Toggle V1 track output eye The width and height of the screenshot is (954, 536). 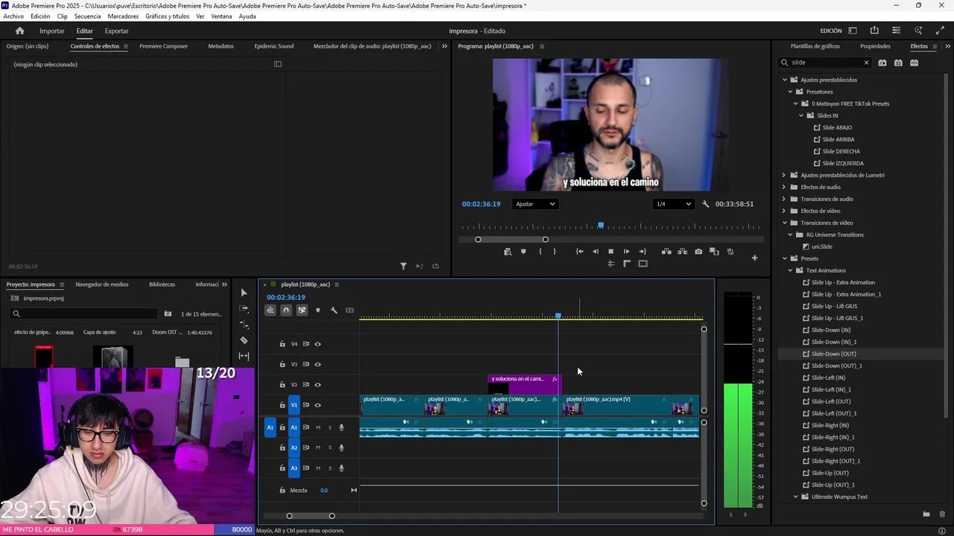tap(318, 405)
